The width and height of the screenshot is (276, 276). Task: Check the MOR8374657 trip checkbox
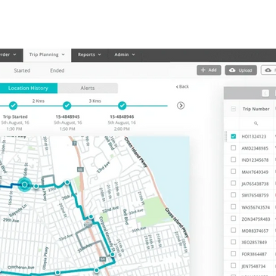[x=234, y=231]
